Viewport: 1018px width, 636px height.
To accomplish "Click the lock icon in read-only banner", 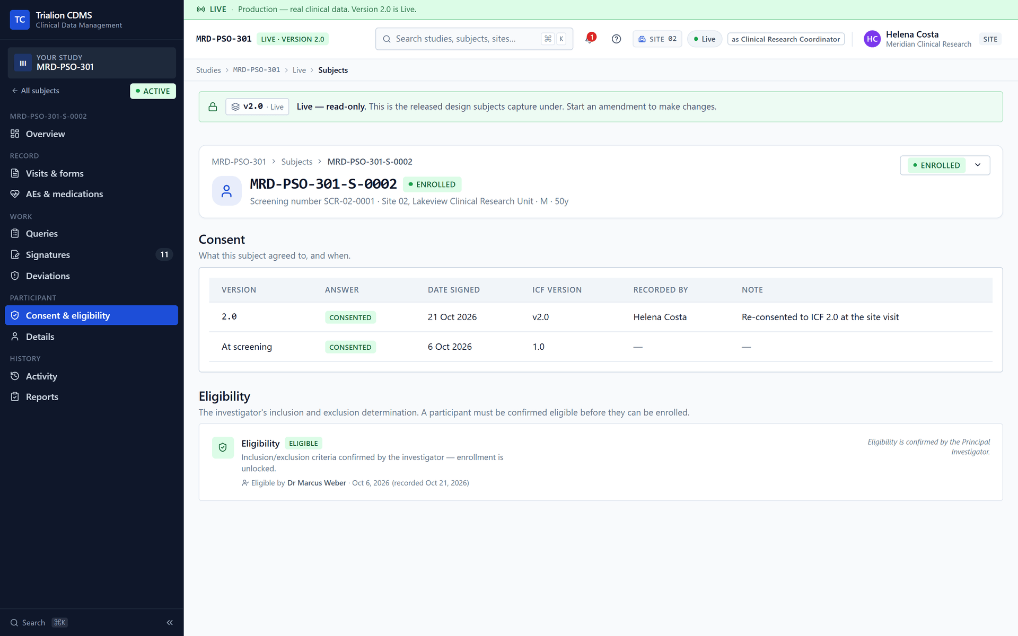I will point(213,107).
